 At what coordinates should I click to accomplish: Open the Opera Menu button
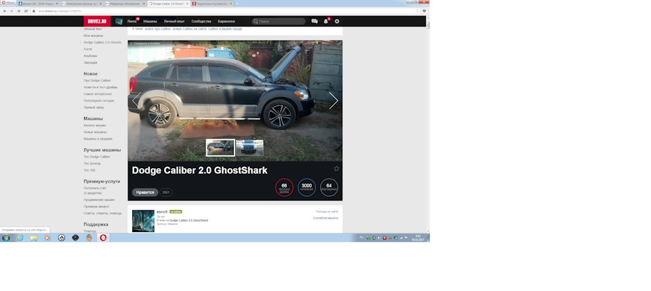[8, 3]
